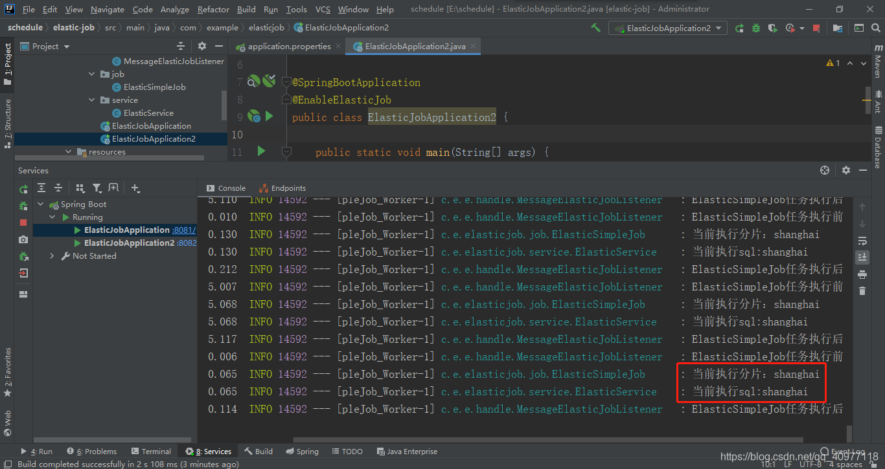Screen dimensions: 885x469
Task: Click the collapse-all icon in Project panel header
Action: click(x=181, y=46)
